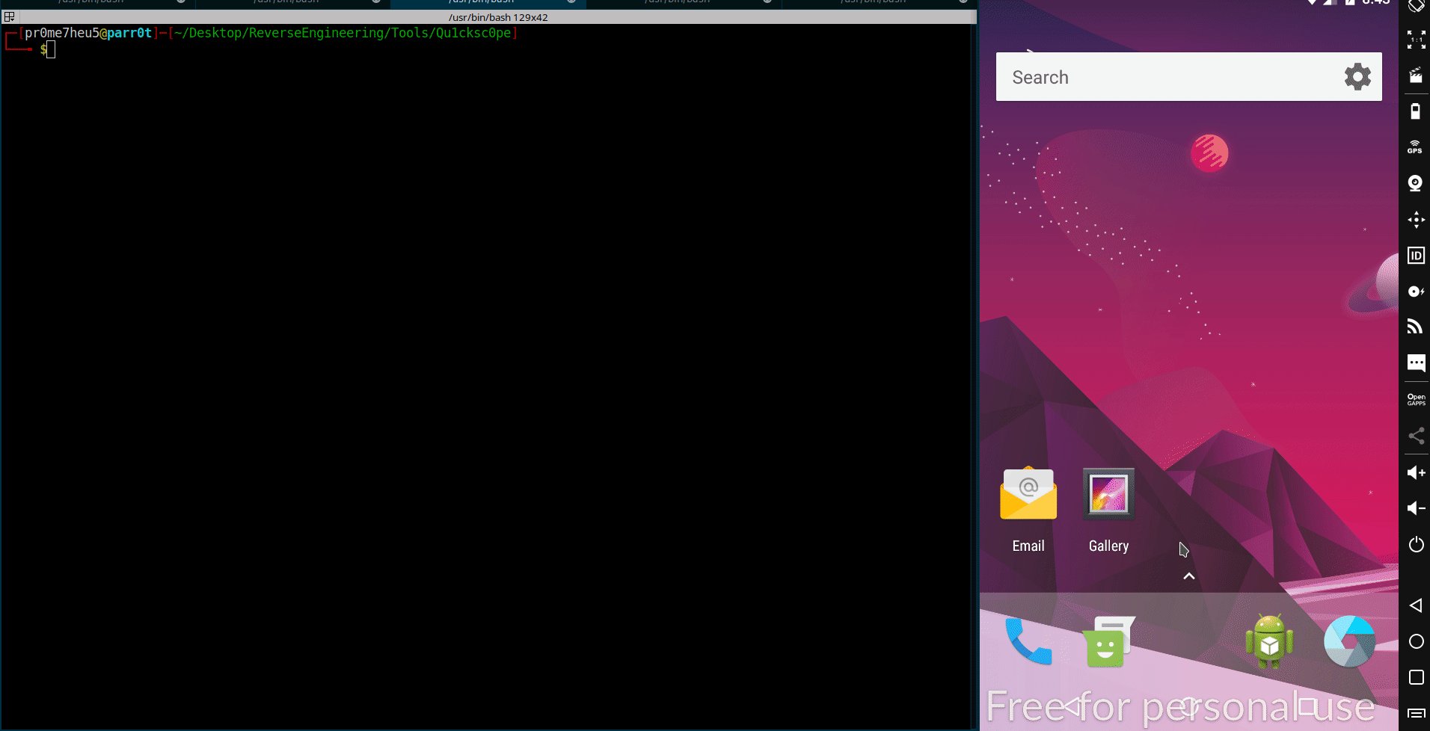Click the '/usr/bin/bash 129x42' terminal title bar
This screenshot has height=731, width=1430.
[498, 17]
